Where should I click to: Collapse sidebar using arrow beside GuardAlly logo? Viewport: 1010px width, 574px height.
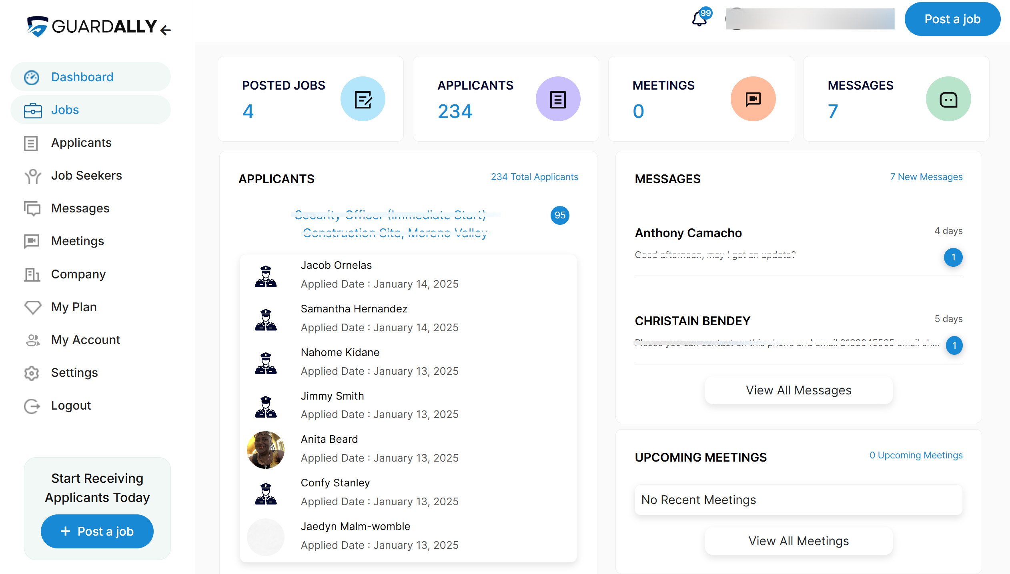165,30
